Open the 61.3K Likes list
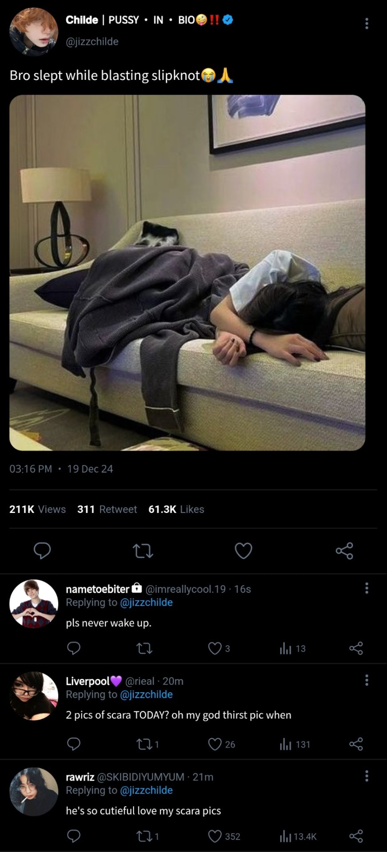Image resolution: width=387 pixels, height=852 pixels. coord(176,509)
